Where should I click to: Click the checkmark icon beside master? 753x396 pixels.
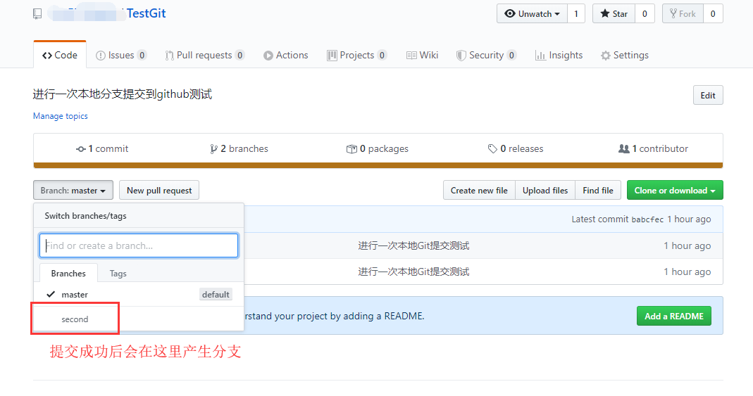point(51,294)
